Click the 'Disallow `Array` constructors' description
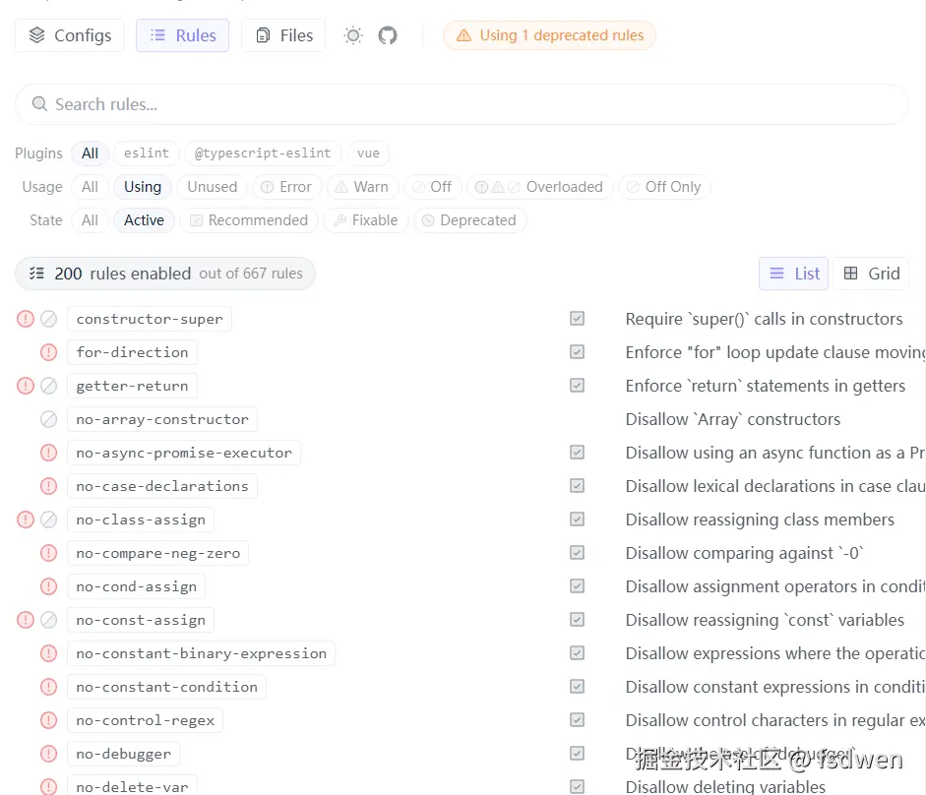Viewport: 926px width, 795px height. pyautogui.click(x=733, y=419)
